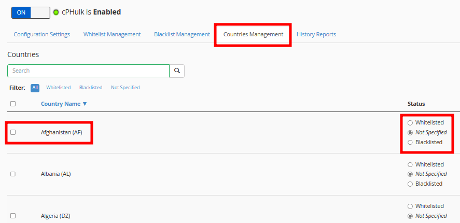Screen dimensions: 460x223
Task: Click the Country Name sort arrow
Action: 85,104
